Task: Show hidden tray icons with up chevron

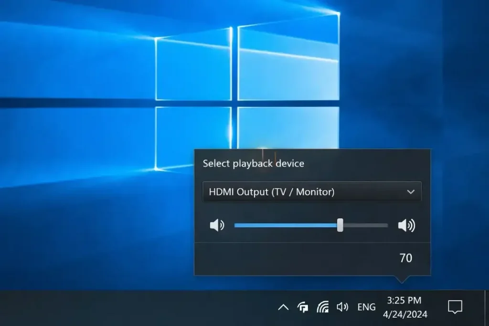Action: tap(283, 307)
